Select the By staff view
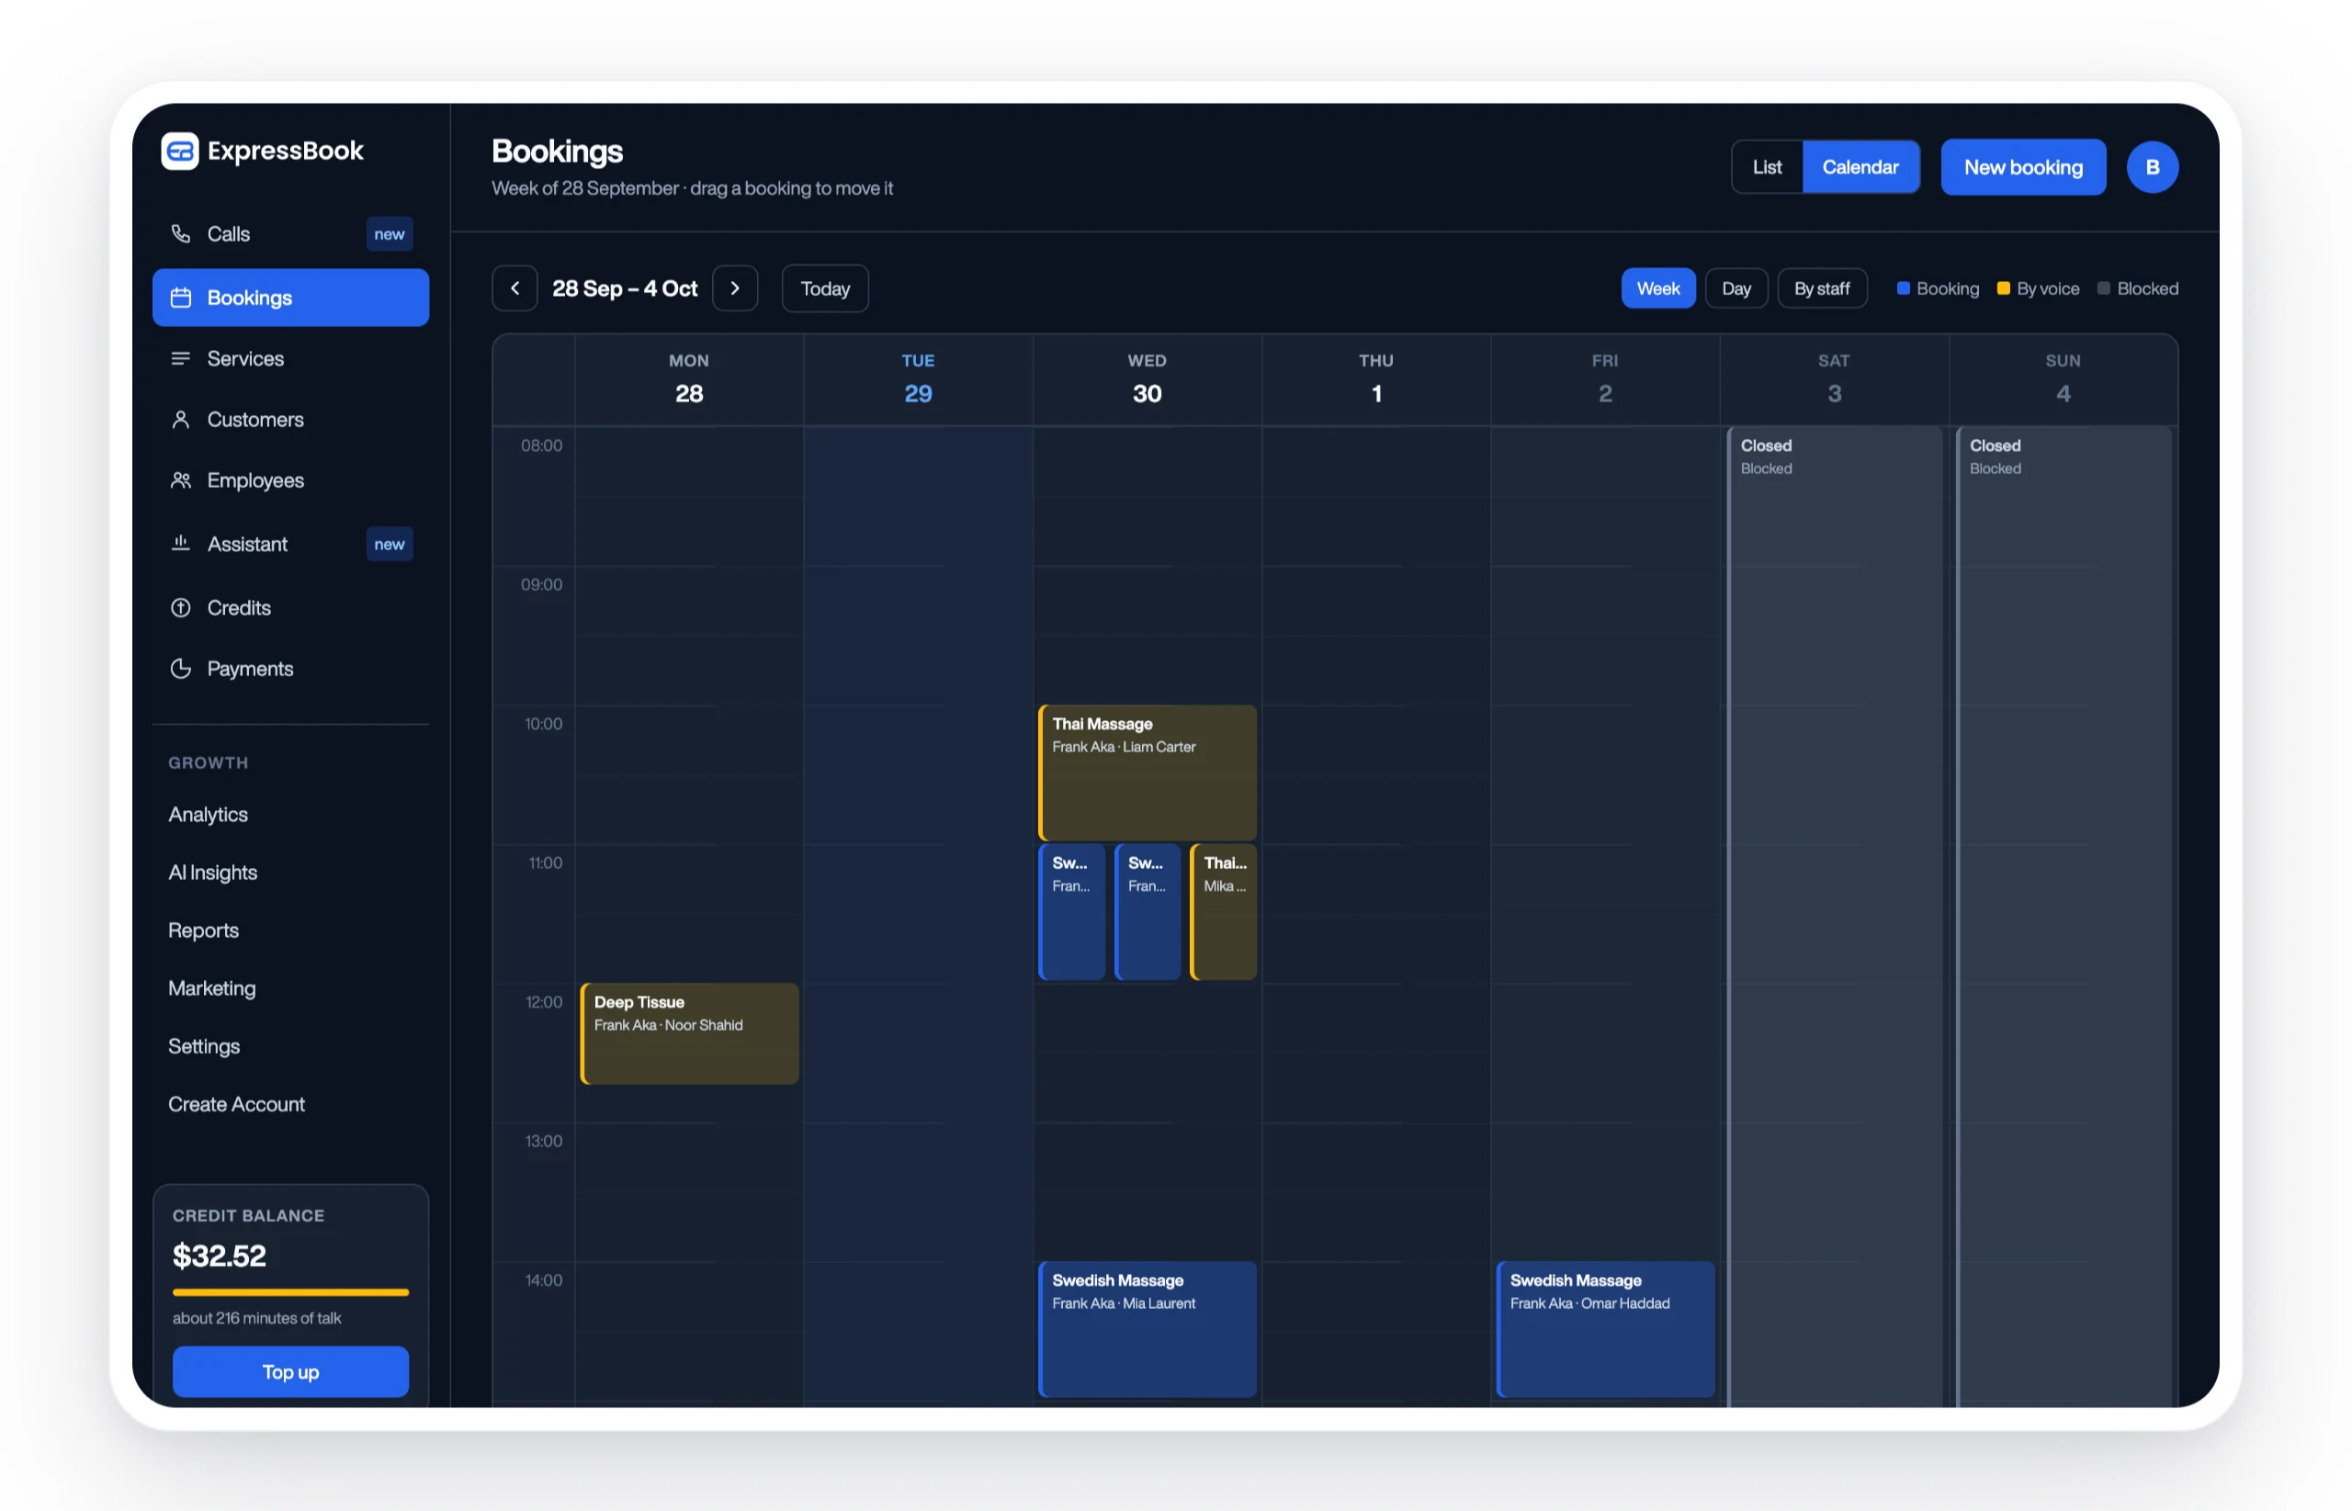The image size is (2352, 1511). (x=1821, y=288)
